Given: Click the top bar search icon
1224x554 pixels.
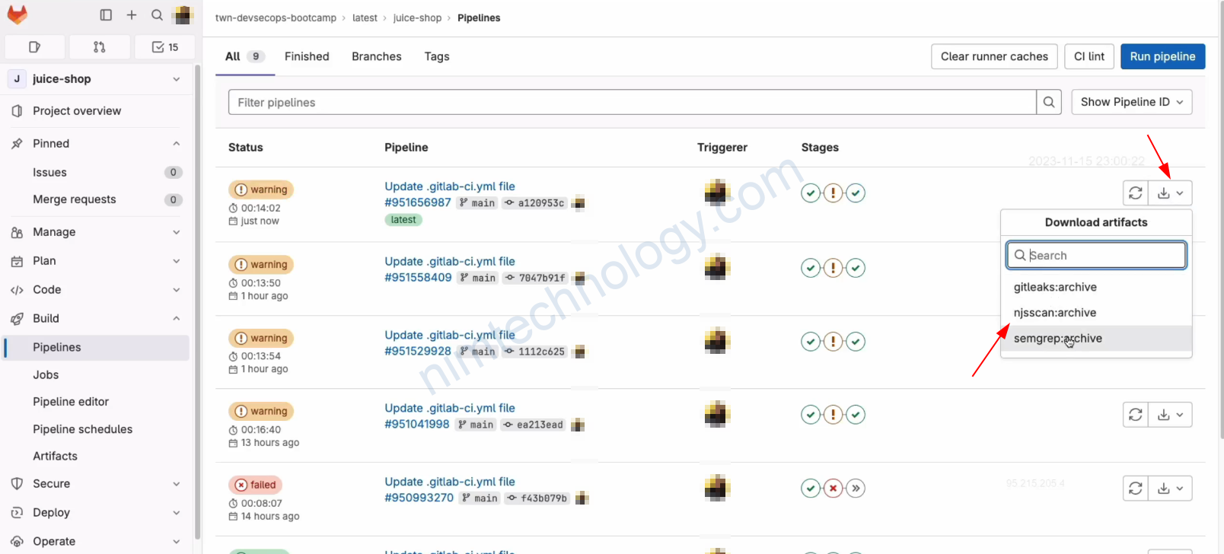Looking at the screenshot, I should tap(157, 15).
